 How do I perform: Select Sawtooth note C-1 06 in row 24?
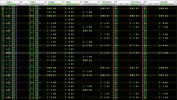click(x=163, y=53)
